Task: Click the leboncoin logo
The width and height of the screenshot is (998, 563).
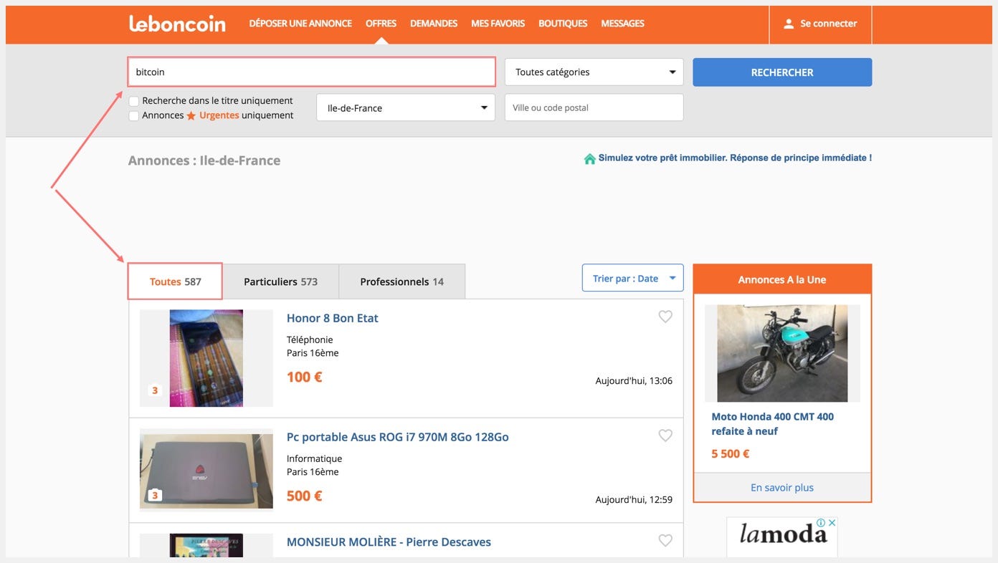Action: [176, 23]
